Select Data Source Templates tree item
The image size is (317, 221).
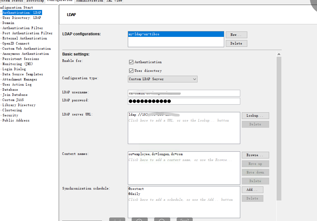click(x=22, y=74)
